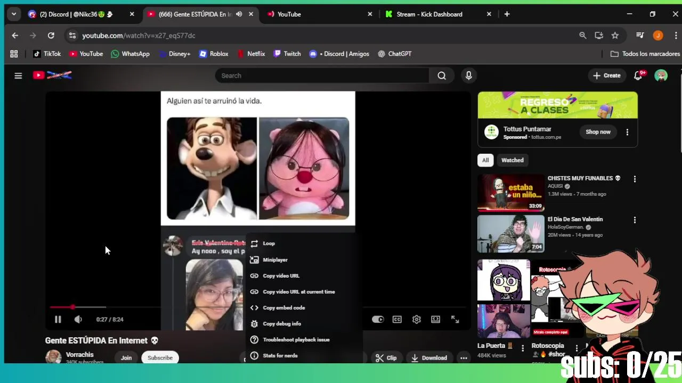Image resolution: width=682 pixels, height=383 pixels.
Task: Expand Todos los marcadores folder
Action: pyautogui.click(x=645, y=54)
